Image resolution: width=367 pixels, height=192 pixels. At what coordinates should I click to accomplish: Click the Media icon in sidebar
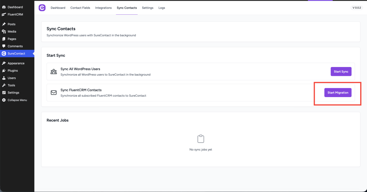point(4,32)
